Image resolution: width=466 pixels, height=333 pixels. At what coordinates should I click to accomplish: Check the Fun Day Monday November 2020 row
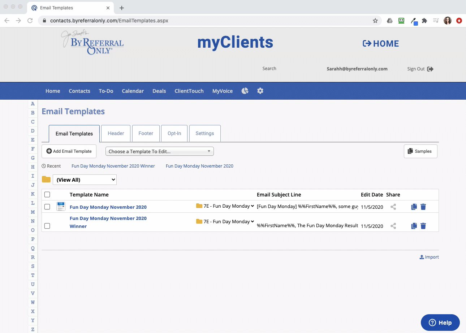click(x=47, y=207)
